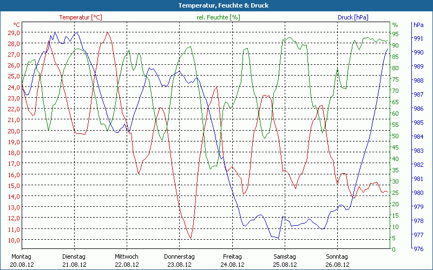
Task: Click the '45' humidity axis value
Action: (396, 147)
